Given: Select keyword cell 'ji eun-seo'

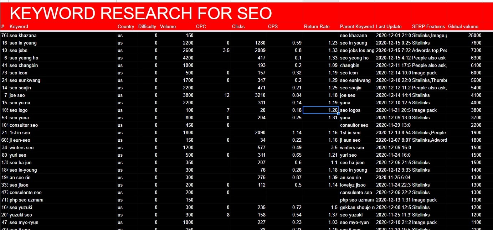Looking at the screenshot, I should pos(62,140).
